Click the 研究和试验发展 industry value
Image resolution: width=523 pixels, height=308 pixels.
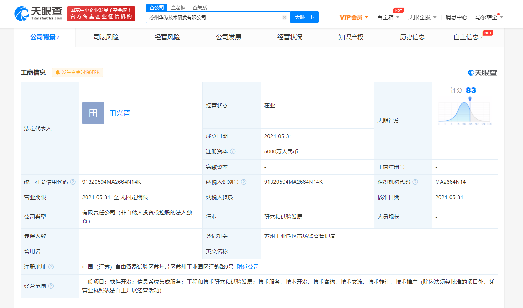283,217
